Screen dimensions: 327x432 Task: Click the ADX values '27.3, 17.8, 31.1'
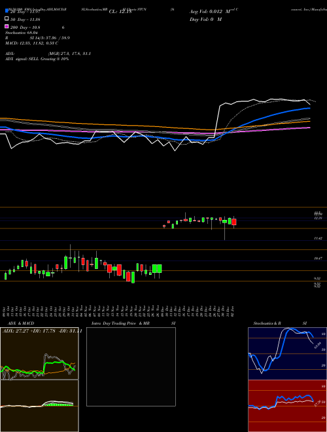coord(77,54)
